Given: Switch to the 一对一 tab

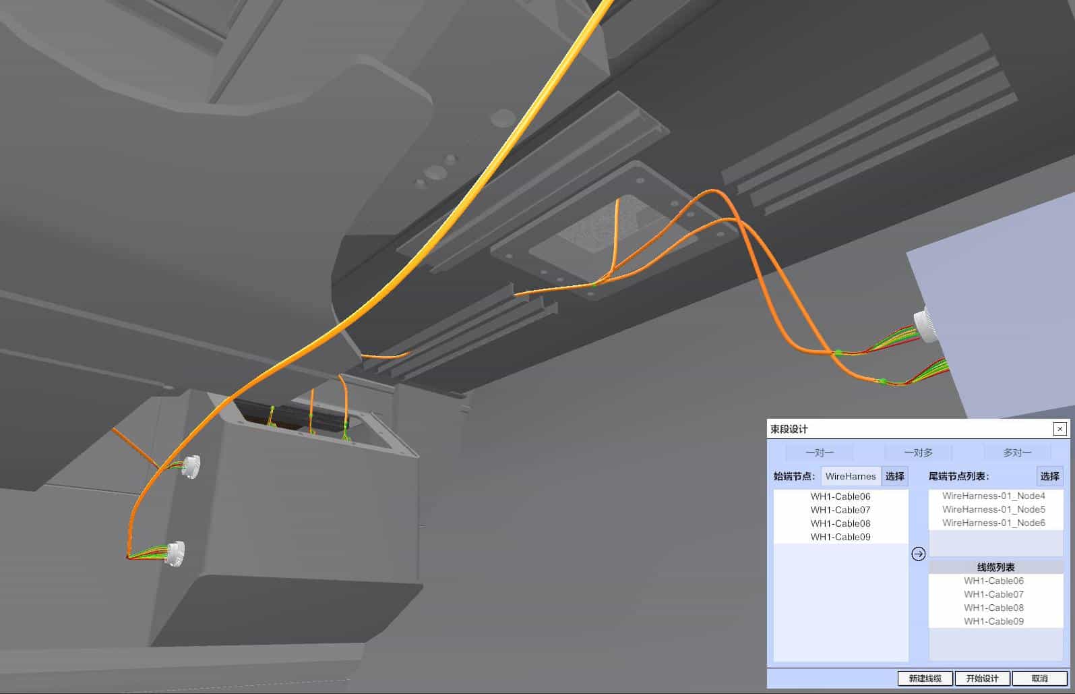Looking at the screenshot, I should tap(819, 453).
